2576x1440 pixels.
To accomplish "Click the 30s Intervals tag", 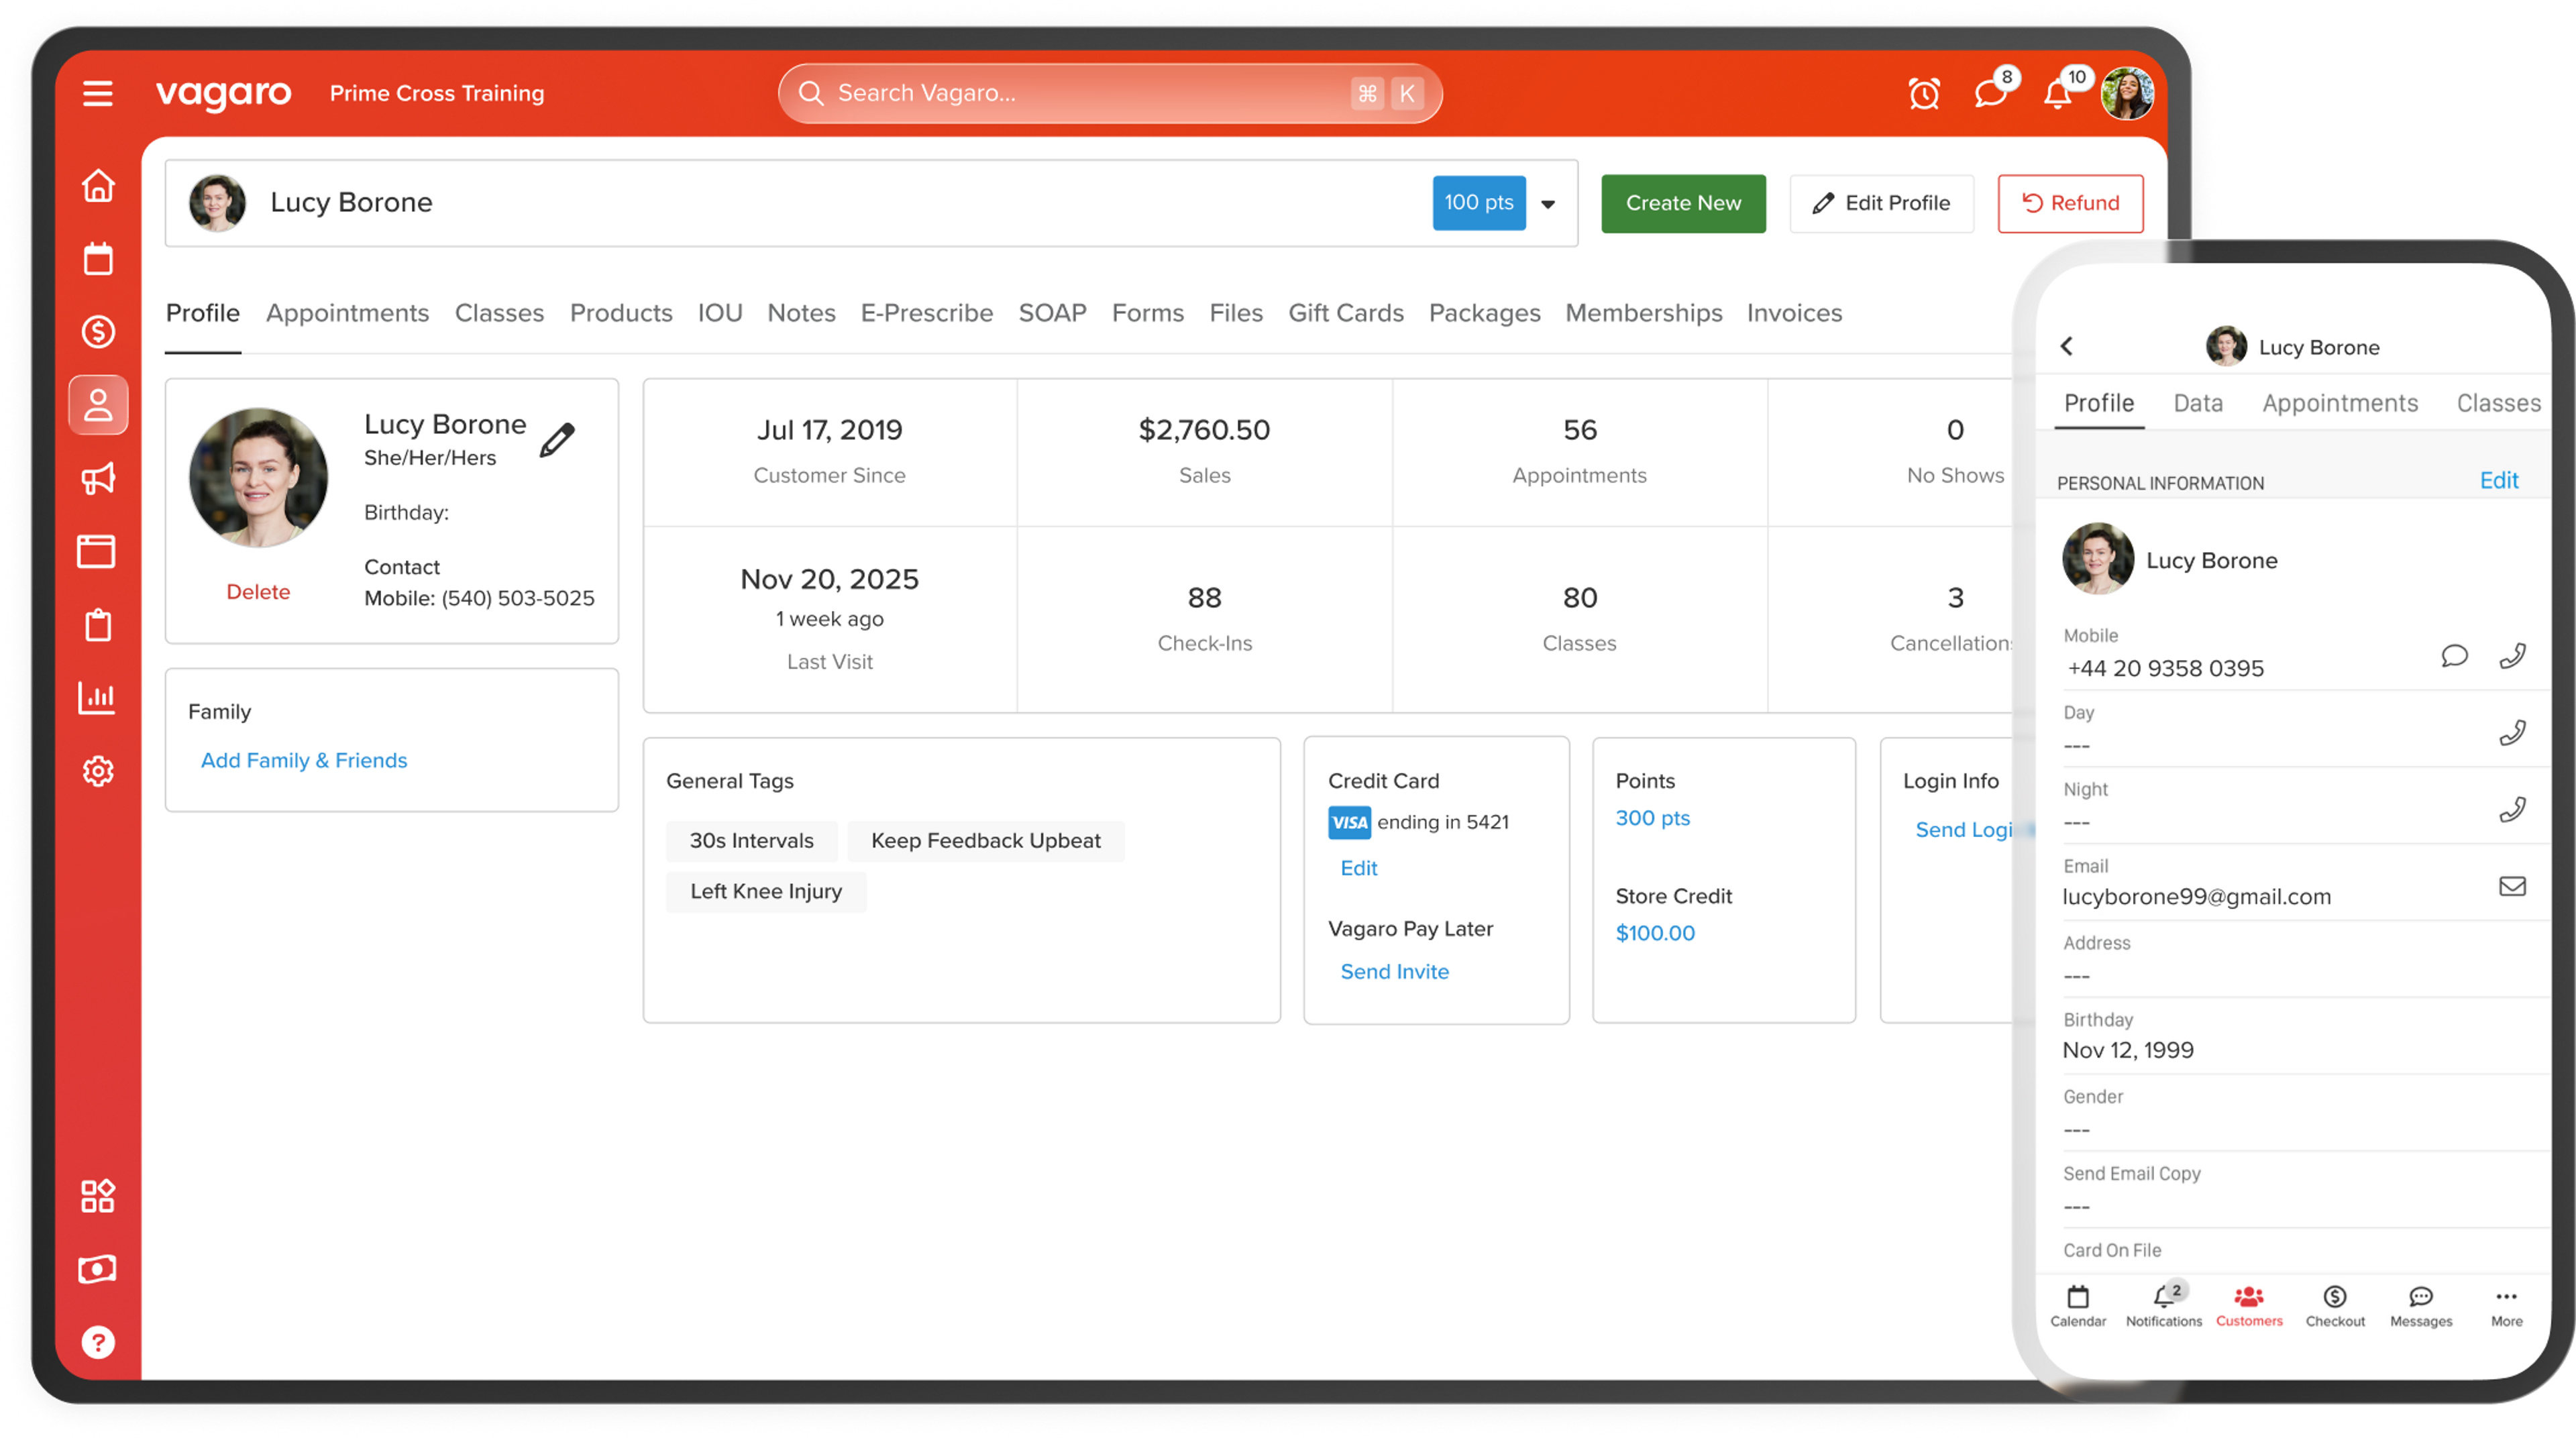I will (751, 841).
